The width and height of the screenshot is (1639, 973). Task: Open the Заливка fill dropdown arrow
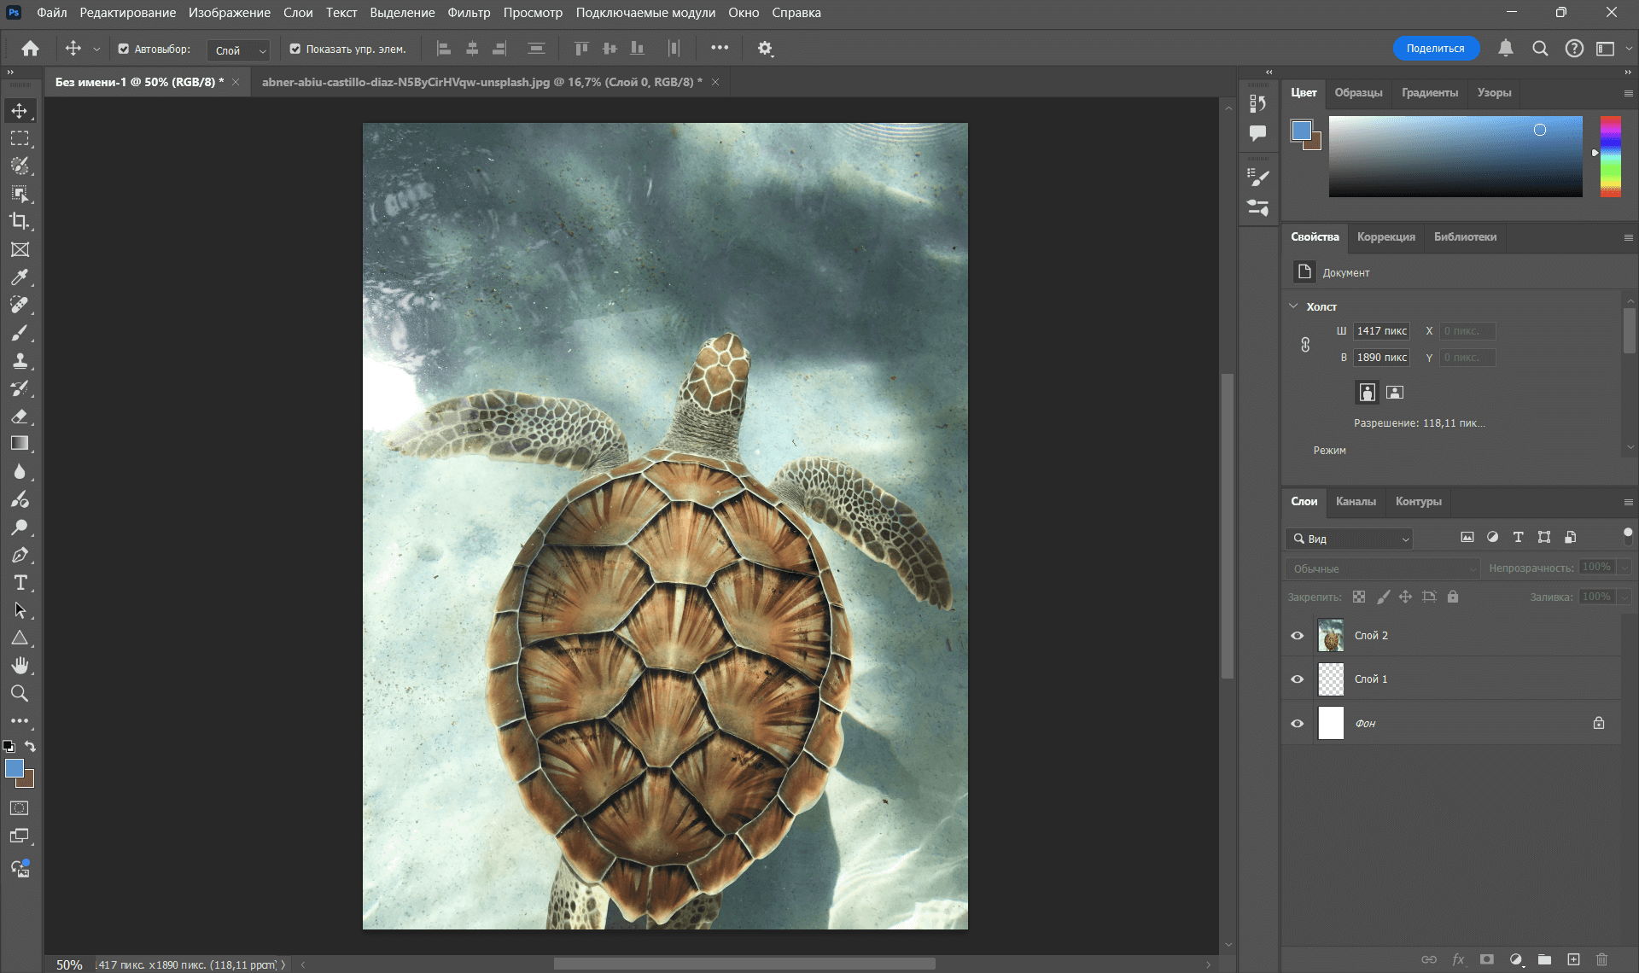click(1624, 597)
